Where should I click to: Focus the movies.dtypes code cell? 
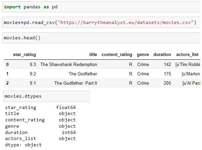(x=46, y=96)
